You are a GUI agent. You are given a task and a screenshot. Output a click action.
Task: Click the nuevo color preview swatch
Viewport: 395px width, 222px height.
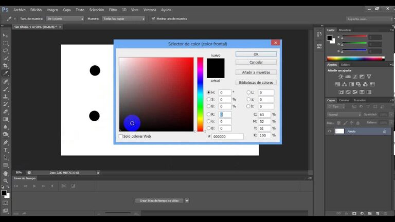(216, 63)
